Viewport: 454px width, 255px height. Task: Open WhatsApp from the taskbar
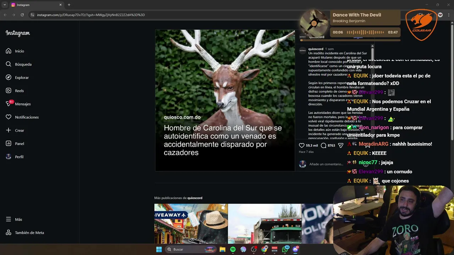285,249
